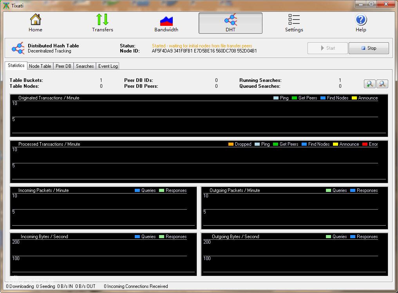Click Responses swatch in Incoming Bytes legend
This screenshot has height=293, width=398.
162,237
